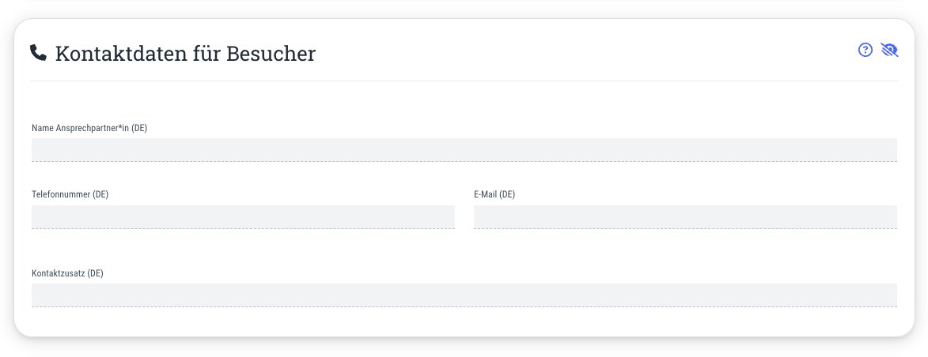This screenshot has width=928, height=357.
Task: Click the gap between Telefonnummer and E-Mail fields
Action: [464, 217]
